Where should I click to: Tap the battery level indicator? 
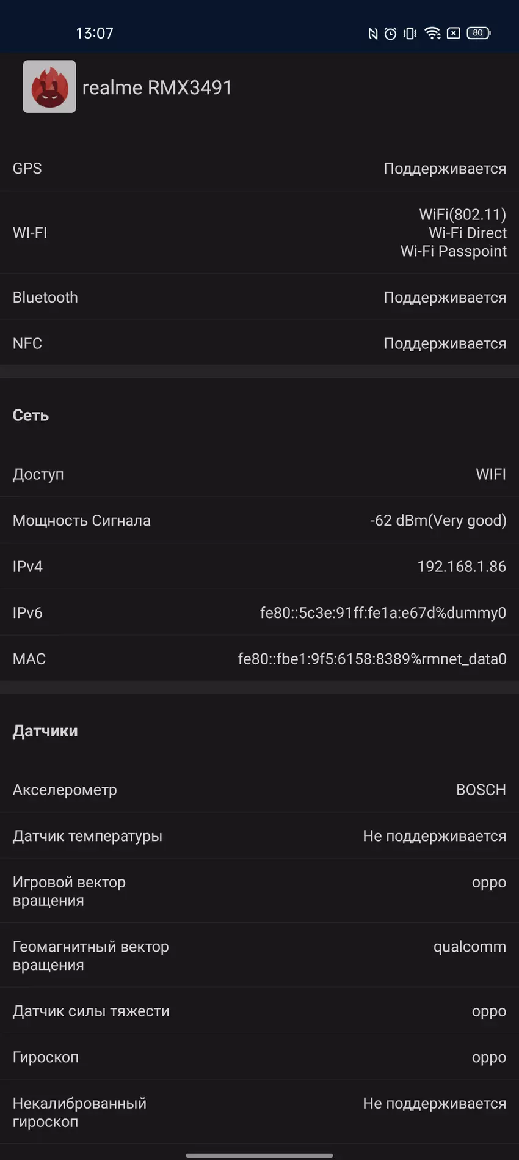coord(478,33)
